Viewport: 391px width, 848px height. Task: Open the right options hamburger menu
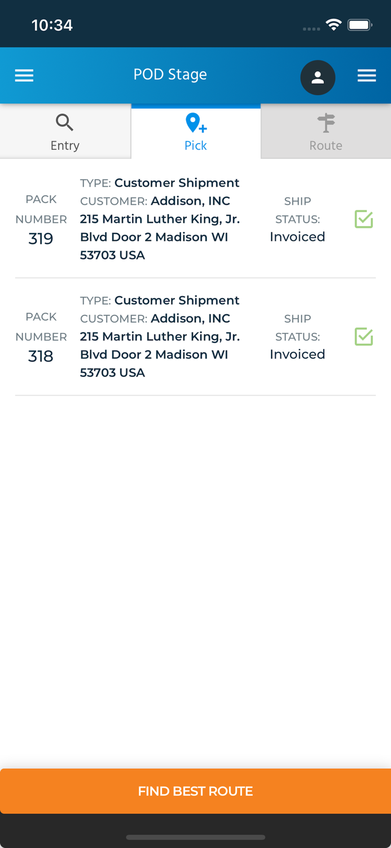click(x=367, y=75)
